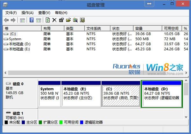Image resolution: width=191 pixels, height=134 pixels.
Task: Select the 本地磁盘 (D:) row label
Action: pyautogui.click(x=20, y=44)
